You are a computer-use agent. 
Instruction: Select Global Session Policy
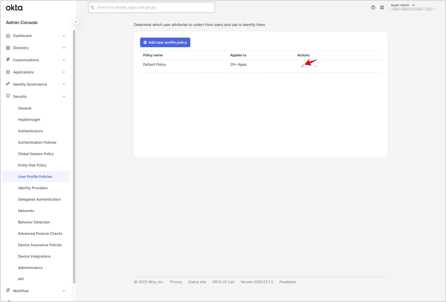pos(36,154)
